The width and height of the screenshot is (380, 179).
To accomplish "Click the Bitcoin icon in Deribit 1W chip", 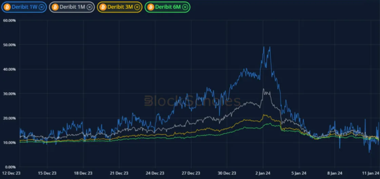I will (x=7, y=7).
